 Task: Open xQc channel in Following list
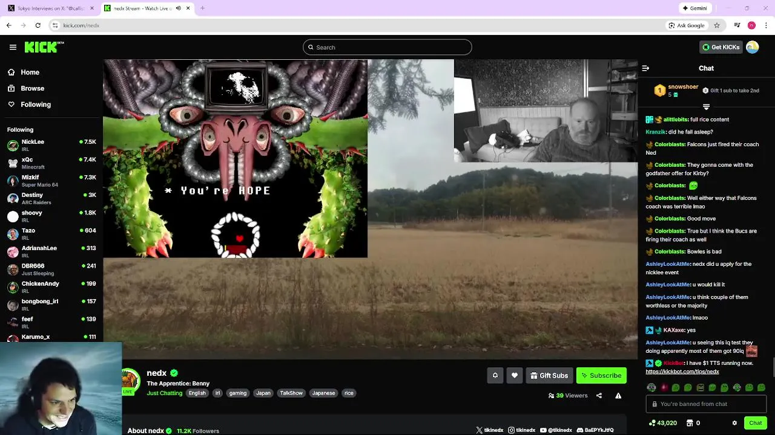click(x=51, y=163)
